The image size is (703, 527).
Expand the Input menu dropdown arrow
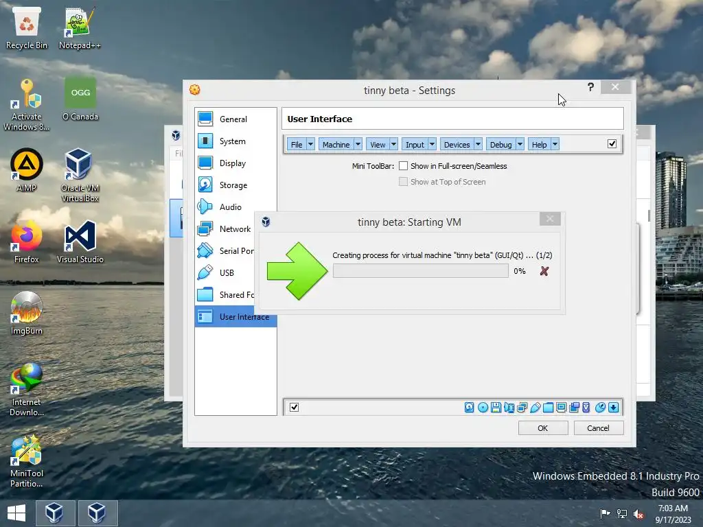pyautogui.click(x=433, y=144)
